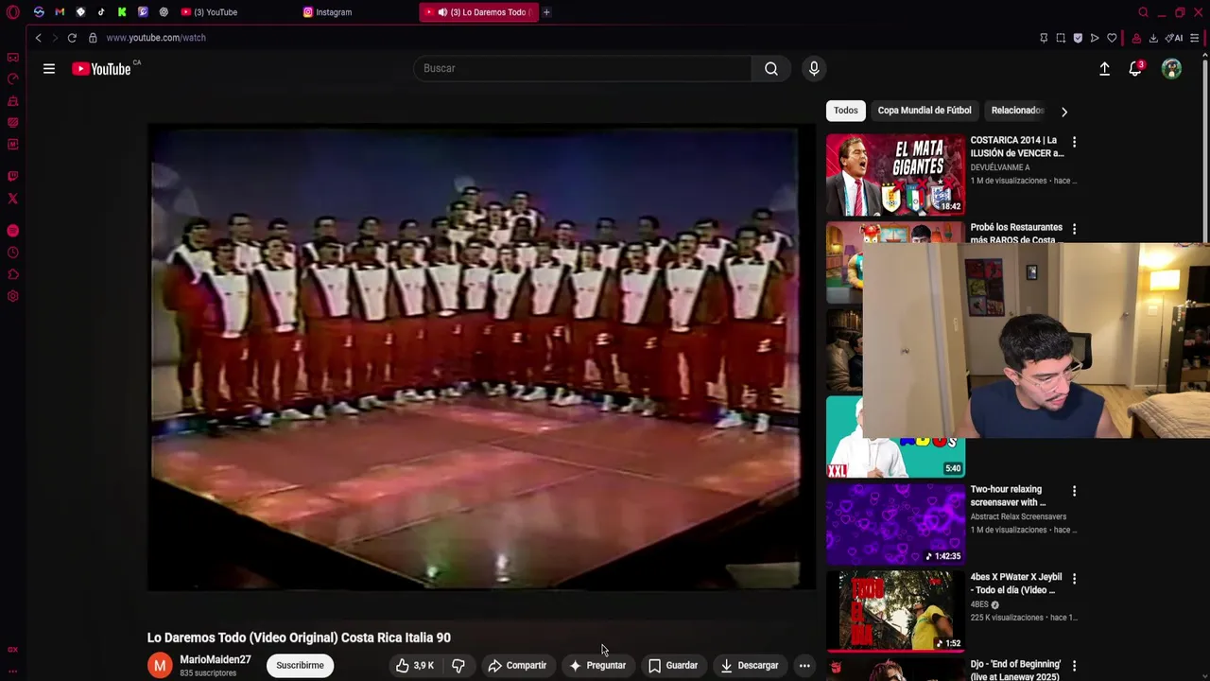This screenshot has width=1210, height=681.
Task: Toggle the ad blocker shield
Action: [x=1078, y=38]
